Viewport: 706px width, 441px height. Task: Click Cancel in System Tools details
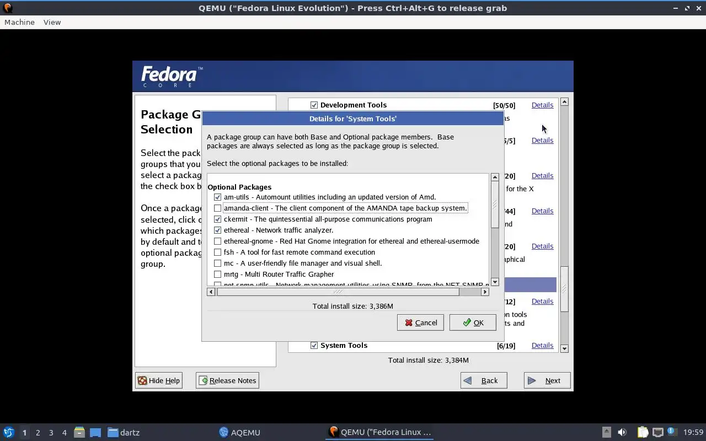[x=420, y=322]
